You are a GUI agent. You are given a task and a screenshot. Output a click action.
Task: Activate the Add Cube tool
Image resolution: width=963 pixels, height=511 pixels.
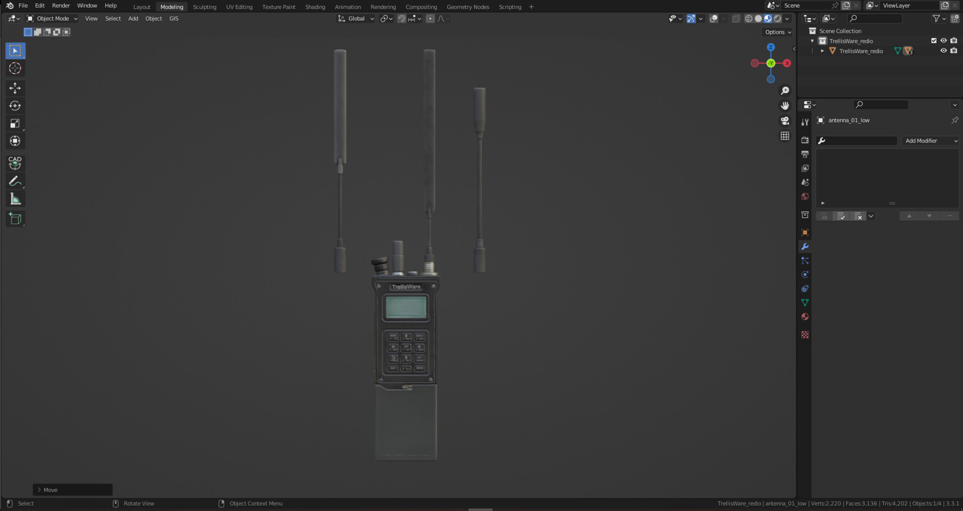point(15,218)
